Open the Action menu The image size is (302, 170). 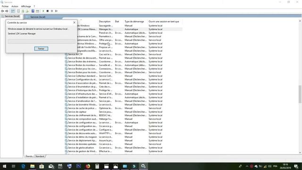tap(15, 6)
